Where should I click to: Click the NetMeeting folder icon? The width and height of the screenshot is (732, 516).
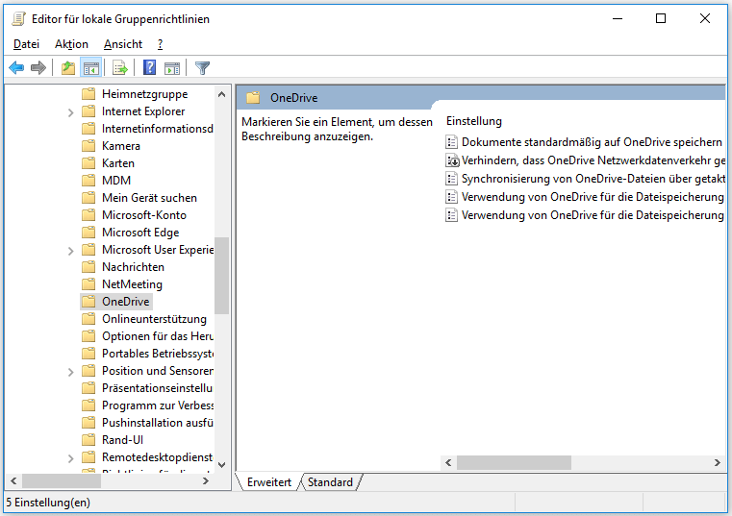88,284
